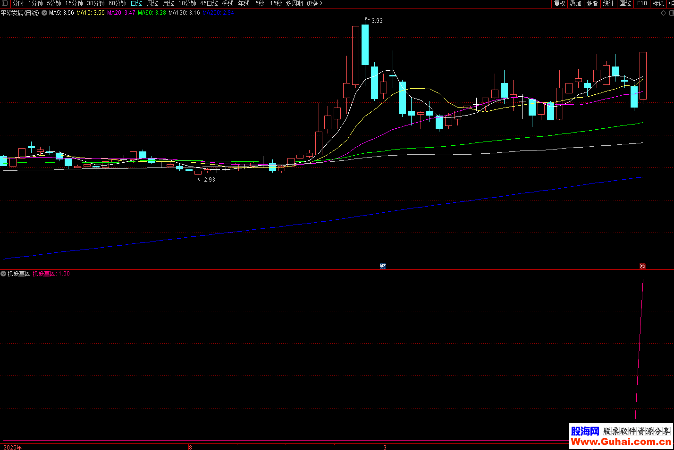Click the 多周期 multi-period button
The image size is (674, 450).
tap(294, 3)
